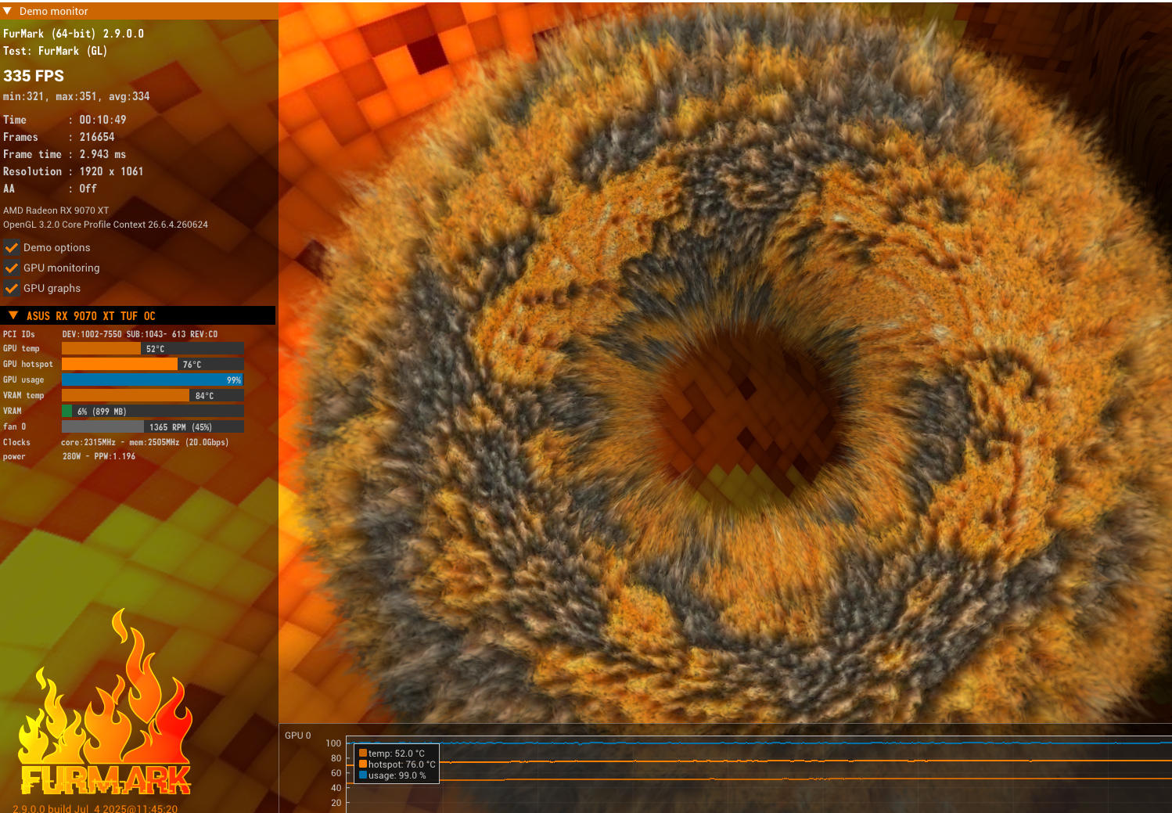Disable the GPU monitoring checkbox
This screenshot has height=813, width=1172.
coord(12,268)
